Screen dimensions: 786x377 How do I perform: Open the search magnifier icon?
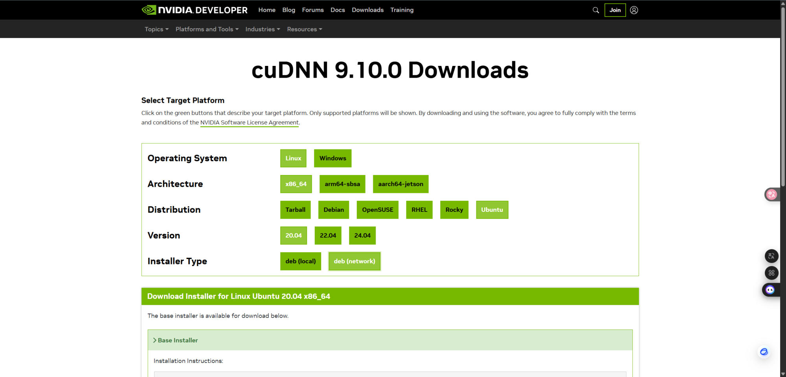click(x=596, y=10)
